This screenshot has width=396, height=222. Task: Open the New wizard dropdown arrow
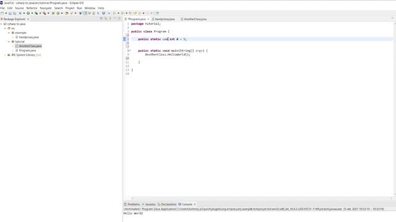click(6, 13)
